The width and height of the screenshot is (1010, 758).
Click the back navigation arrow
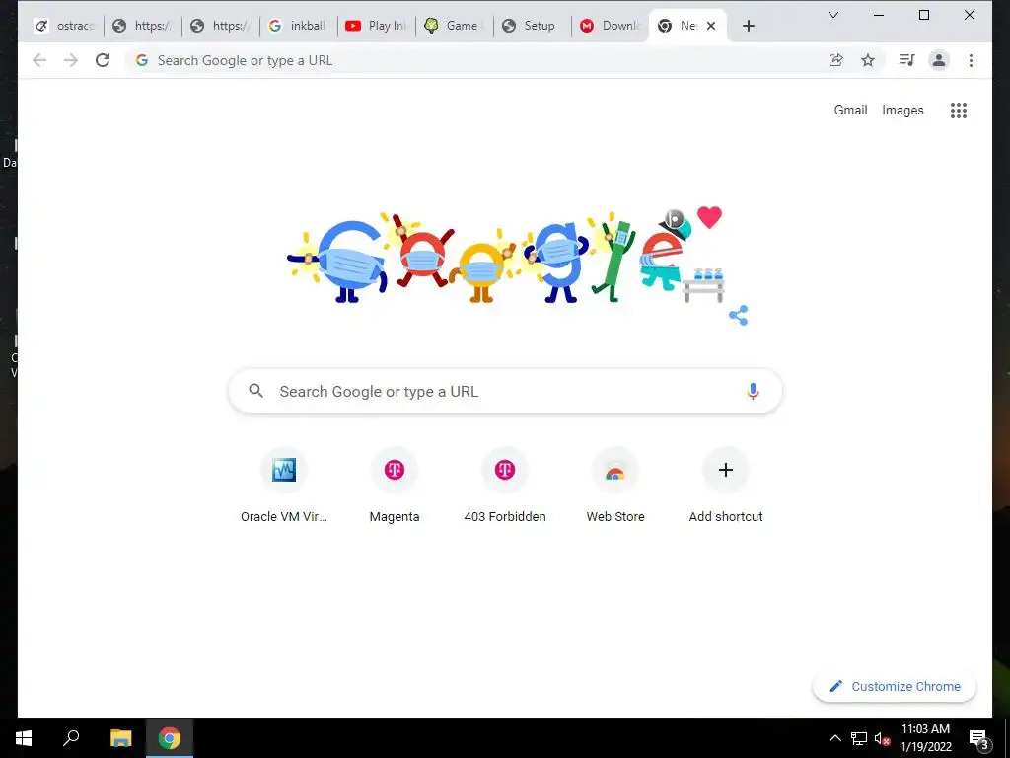point(39,60)
